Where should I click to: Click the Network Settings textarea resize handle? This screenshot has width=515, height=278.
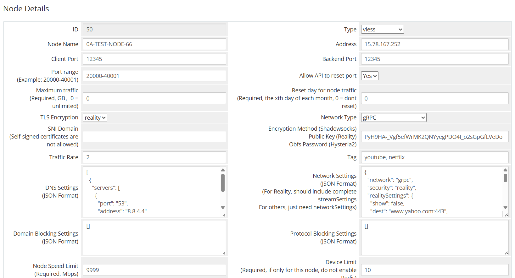pyautogui.click(x=506, y=215)
